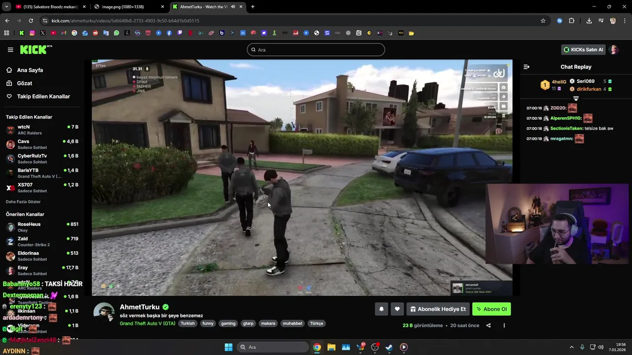This screenshot has width=632, height=355.
Task: Expand the chat leaderboard arrow
Action: pos(576,99)
